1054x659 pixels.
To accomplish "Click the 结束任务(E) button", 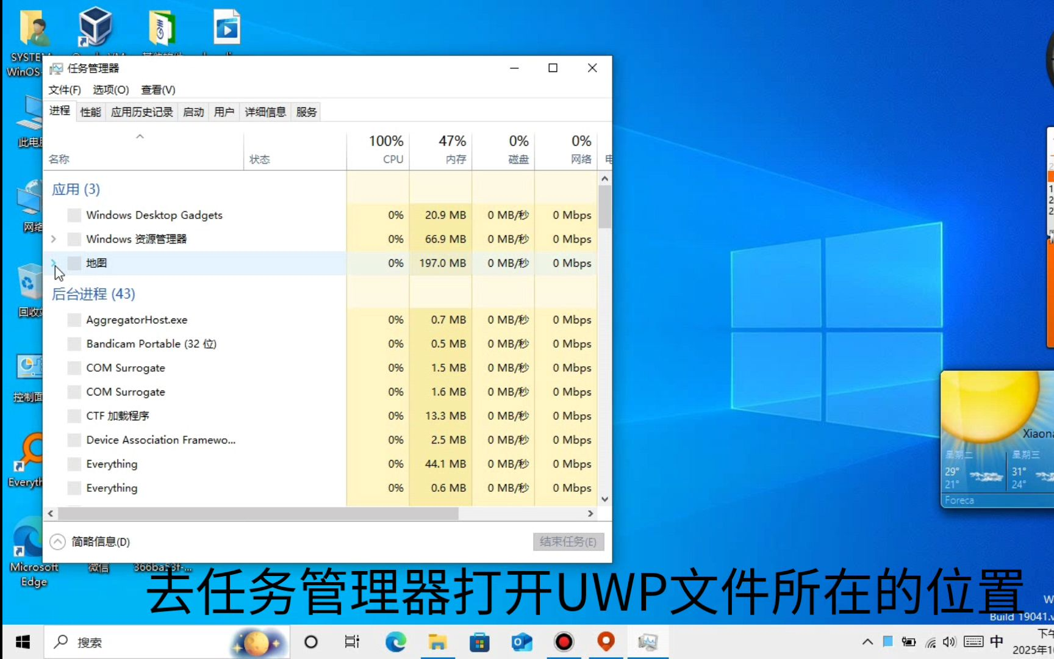I will pos(568,542).
